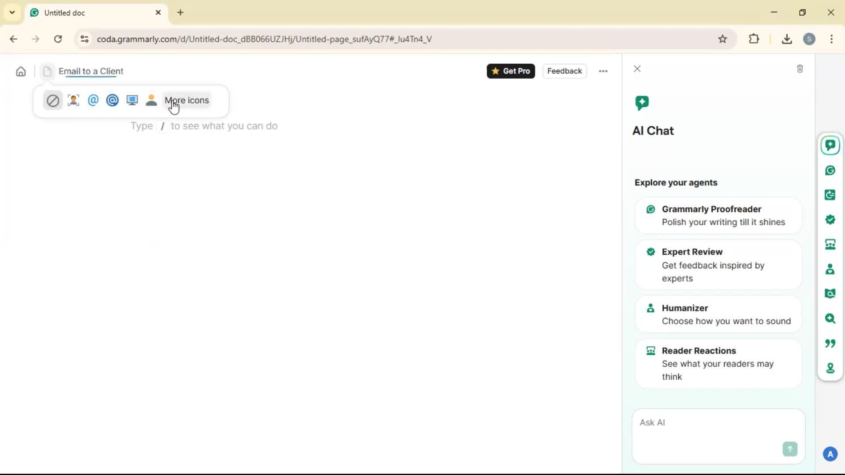The image size is (845, 475).
Task: Open the sidebar icon with the G and lines
Action: 830,195
